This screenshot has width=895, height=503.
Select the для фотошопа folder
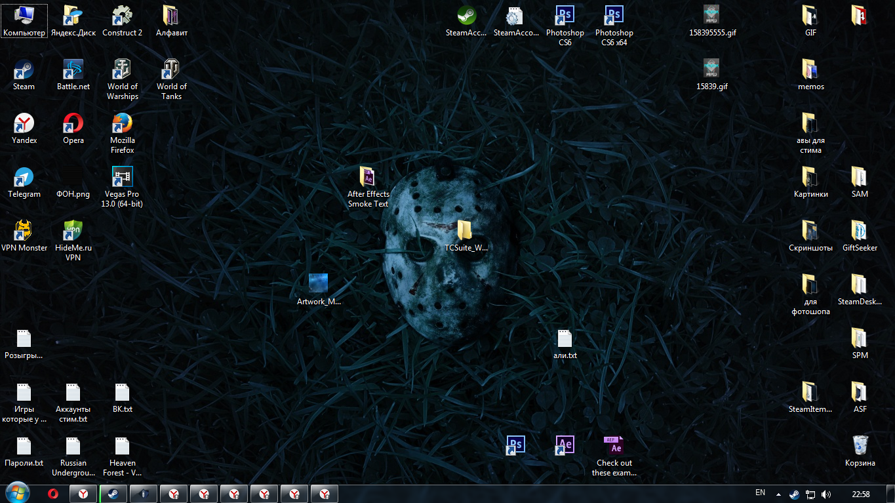[x=810, y=294]
